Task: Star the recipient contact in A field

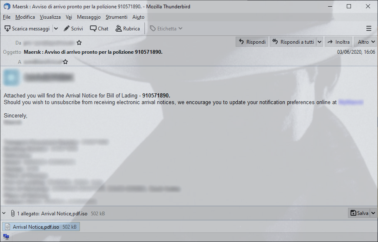Action: (x=65, y=62)
